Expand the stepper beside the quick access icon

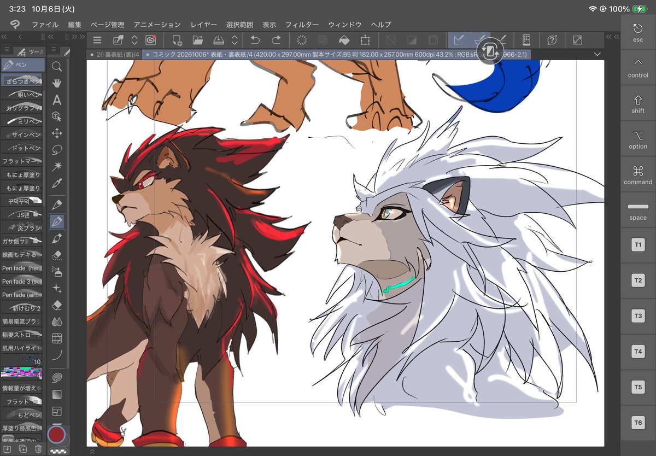tap(134, 40)
